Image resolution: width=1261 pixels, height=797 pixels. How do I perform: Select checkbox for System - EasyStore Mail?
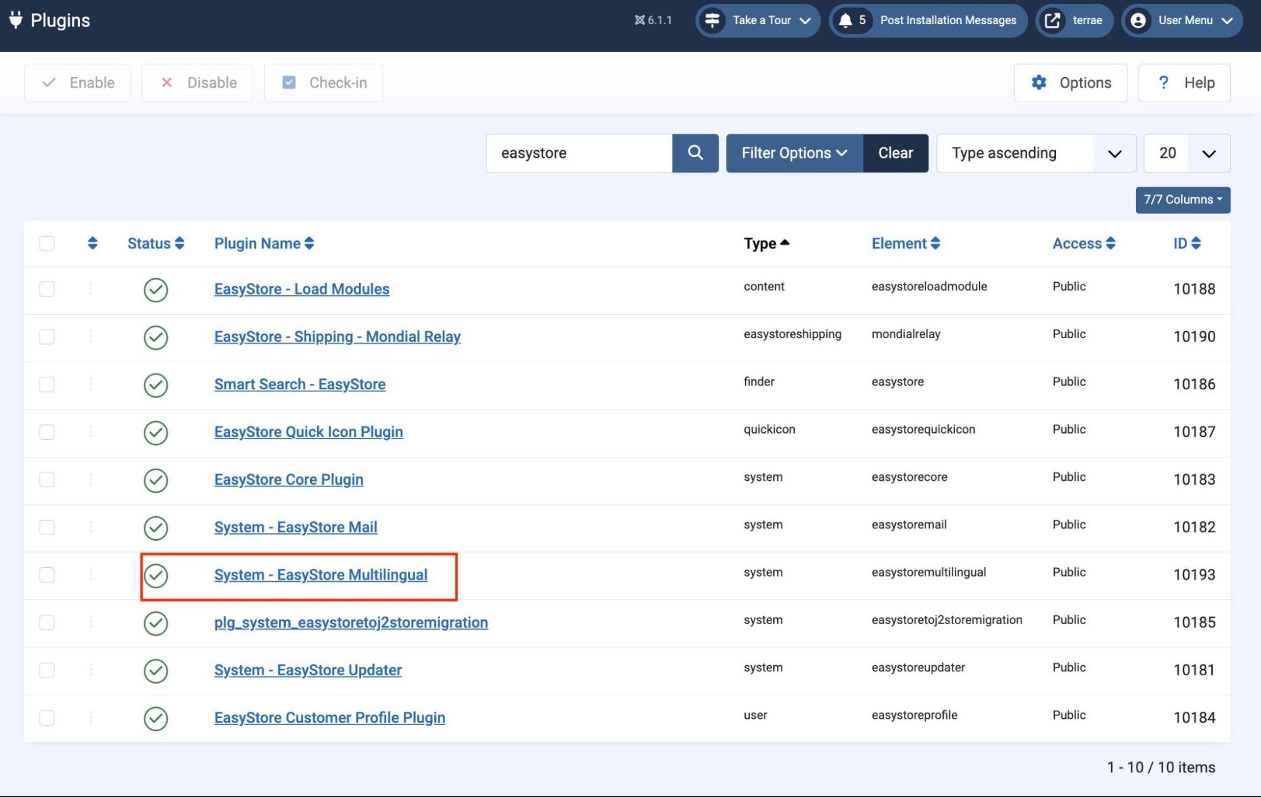pos(47,527)
